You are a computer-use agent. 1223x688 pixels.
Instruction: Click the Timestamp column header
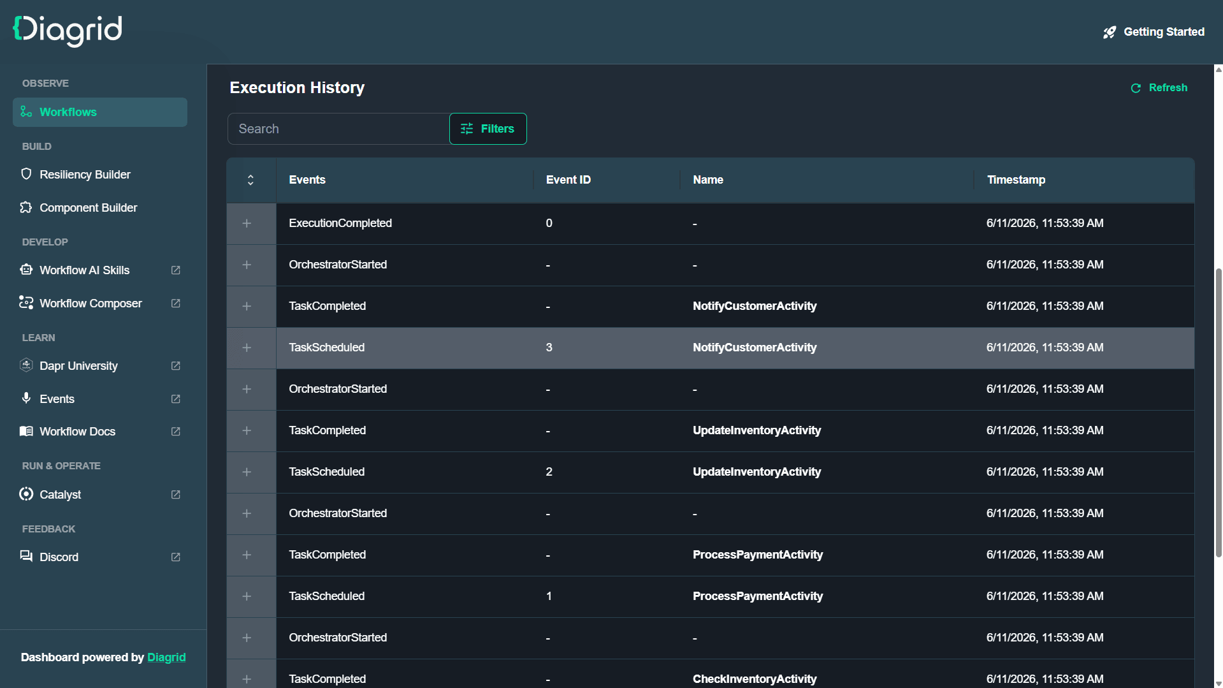pos(1016,180)
